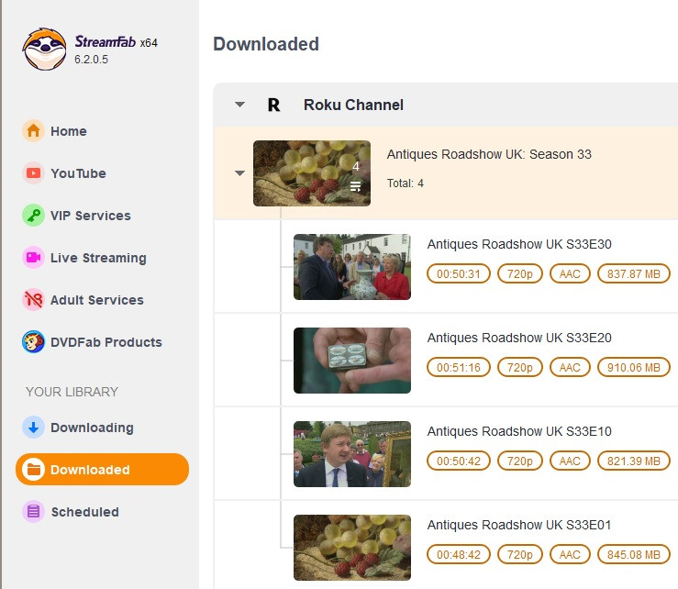Open the S33E30 episode thumbnail
678x589 pixels.
(352, 267)
